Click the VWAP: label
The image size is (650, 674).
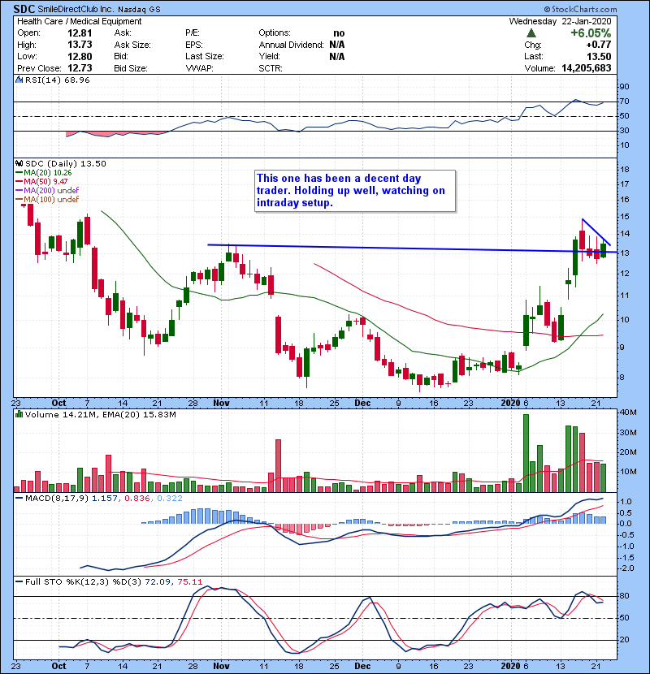[200, 68]
